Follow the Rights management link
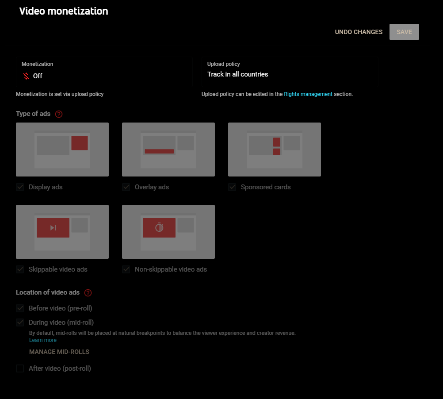The image size is (443, 399). pos(308,94)
